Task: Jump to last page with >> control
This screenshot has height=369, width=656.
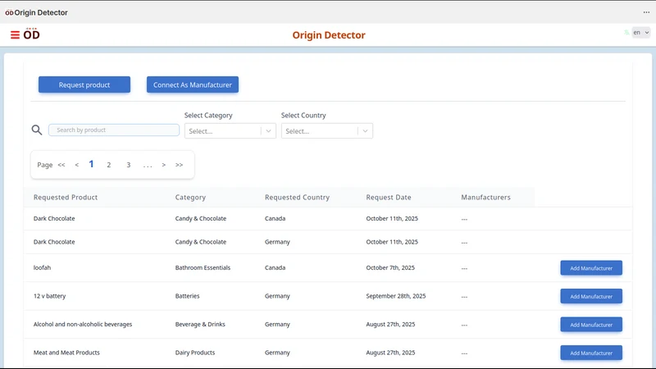Action: (179, 165)
